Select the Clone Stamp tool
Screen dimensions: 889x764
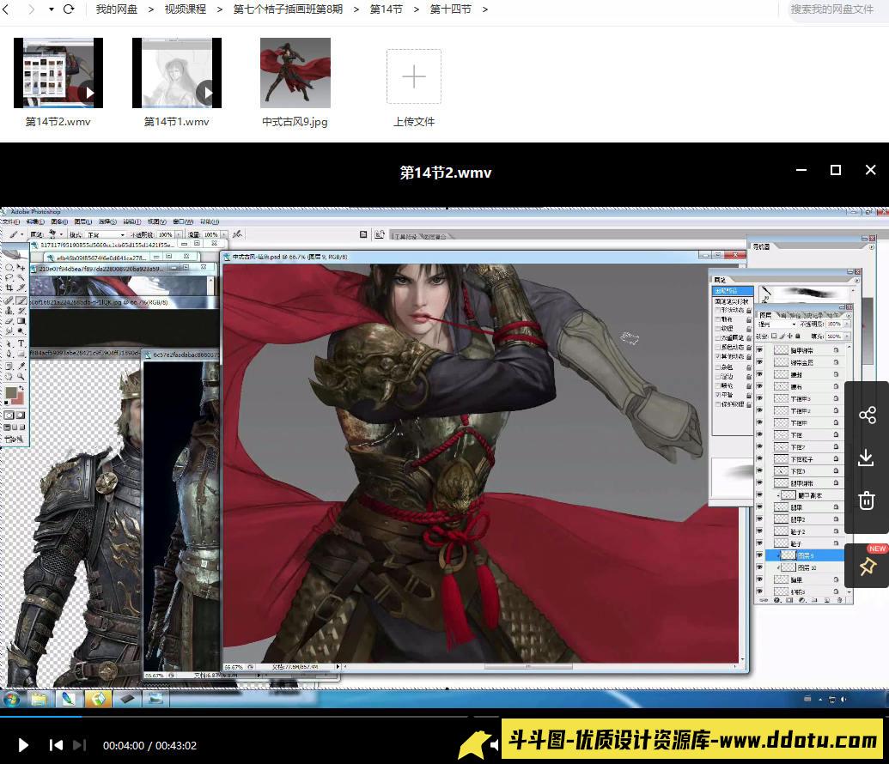point(8,311)
